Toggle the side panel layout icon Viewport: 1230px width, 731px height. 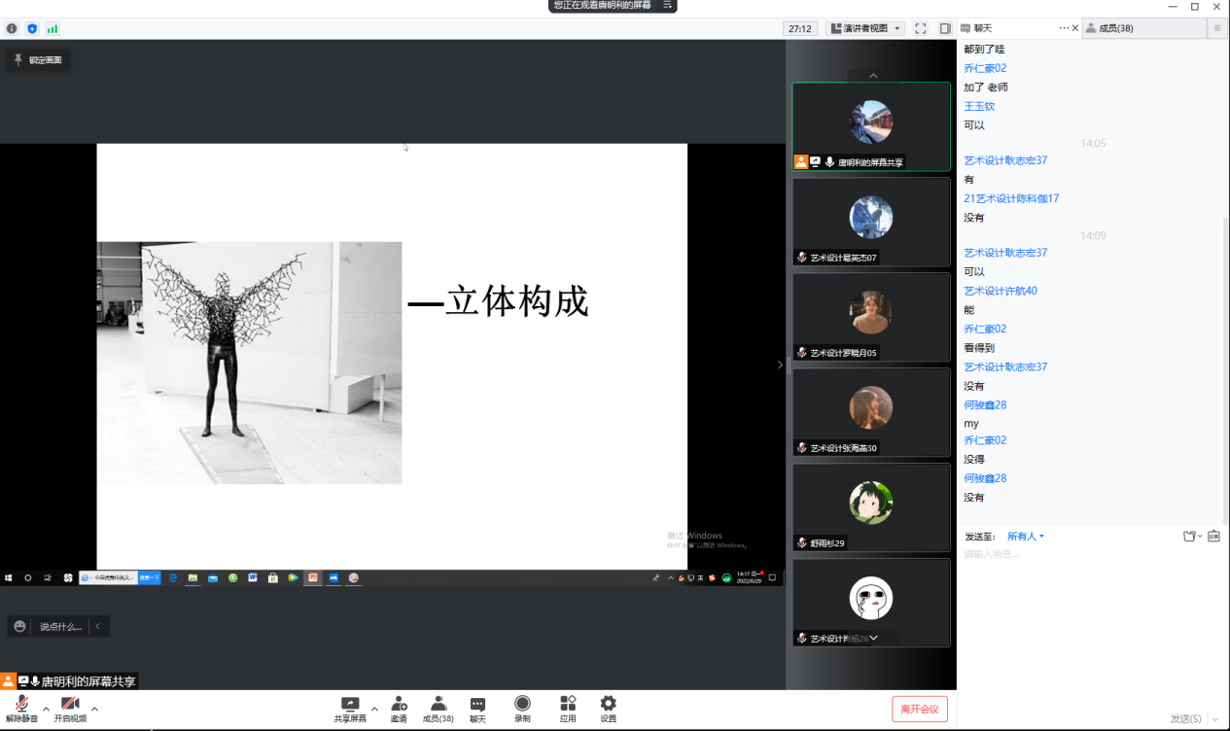pos(944,29)
